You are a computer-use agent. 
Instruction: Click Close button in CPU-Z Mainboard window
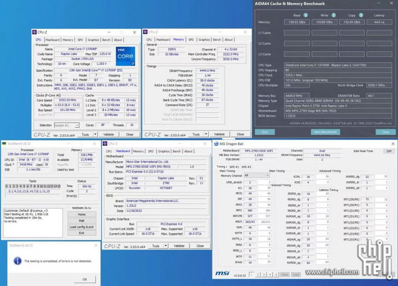click(200, 246)
